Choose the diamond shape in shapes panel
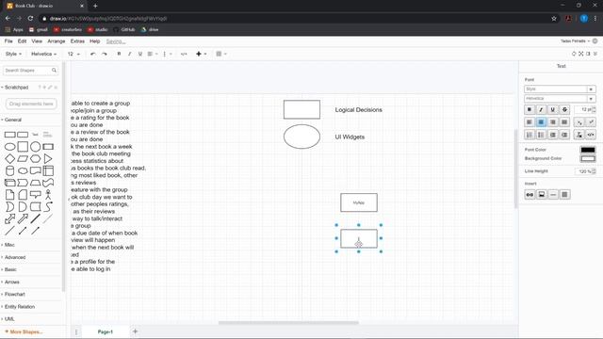Screen dimensions: 603x339 10,158
